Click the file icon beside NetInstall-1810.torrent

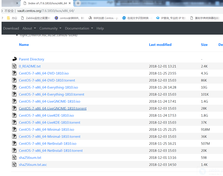coord(14,150)
